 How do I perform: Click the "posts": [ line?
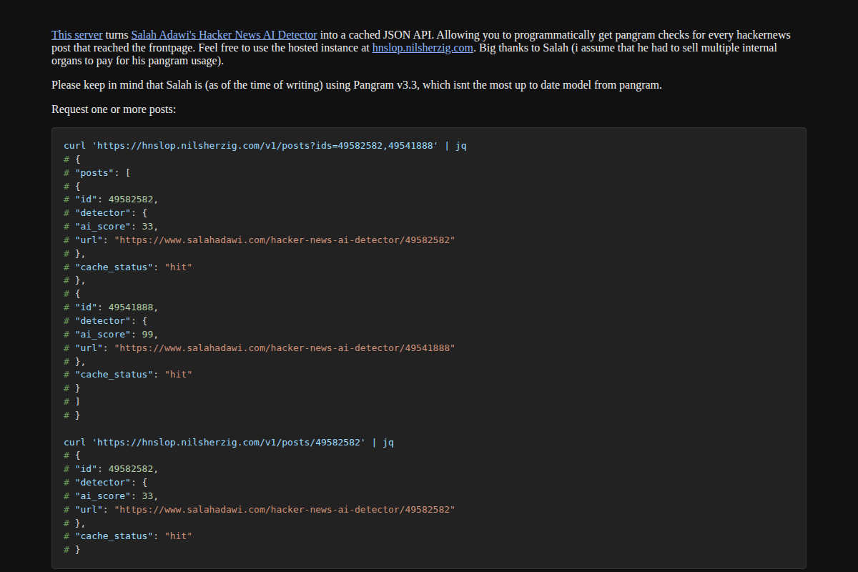[97, 172]
